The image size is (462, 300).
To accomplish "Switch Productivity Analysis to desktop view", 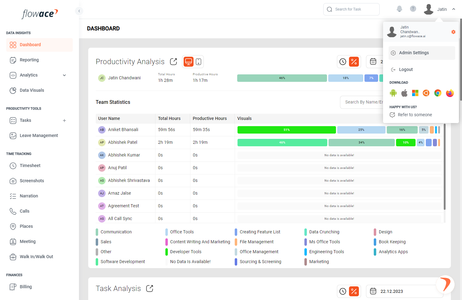I will click(188, 62).
